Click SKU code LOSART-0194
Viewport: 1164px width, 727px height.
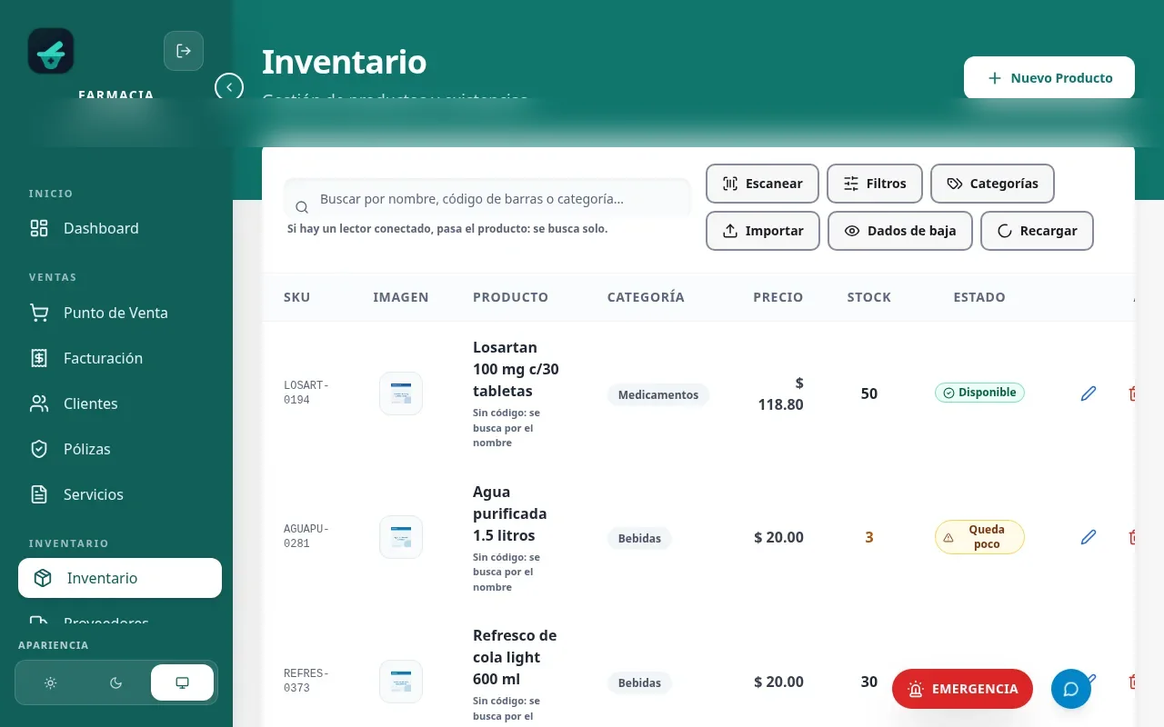[306, 393]
